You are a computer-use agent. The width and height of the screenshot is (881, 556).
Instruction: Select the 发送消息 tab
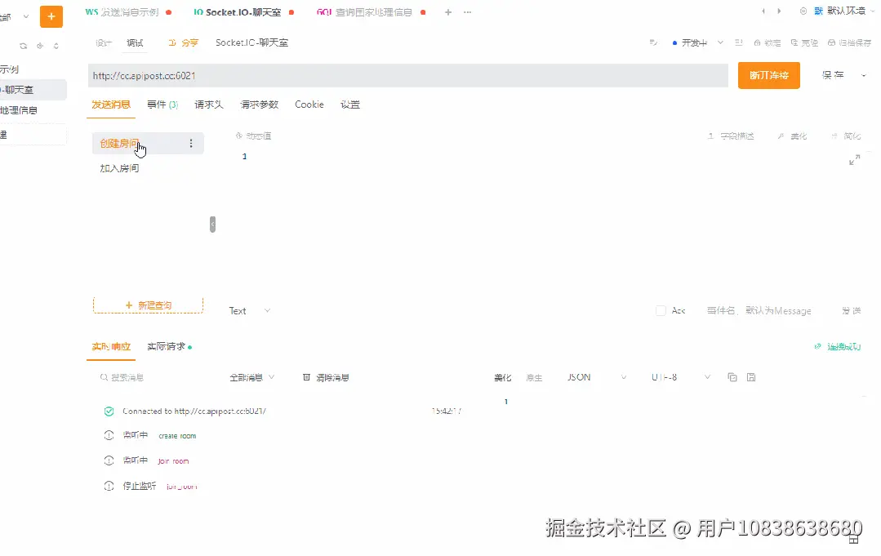click(111, 105)
